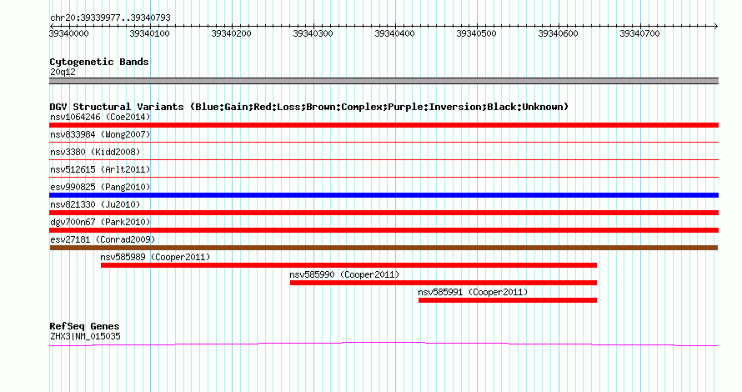Click ruler position 39340700
742x392 pixels.
[x=639, y=33]
